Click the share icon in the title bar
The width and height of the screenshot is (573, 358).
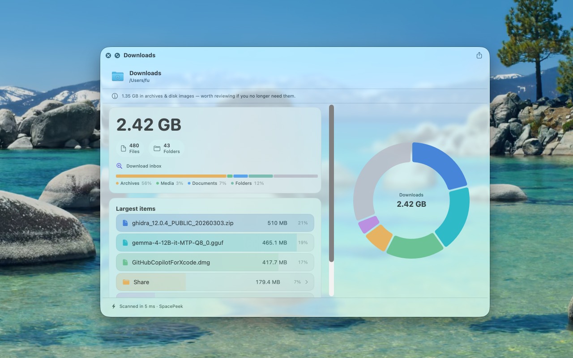(x=479, y=55)
